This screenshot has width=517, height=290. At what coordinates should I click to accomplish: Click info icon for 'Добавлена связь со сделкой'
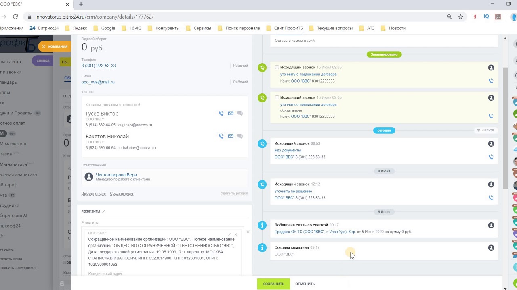coord(262,225)
